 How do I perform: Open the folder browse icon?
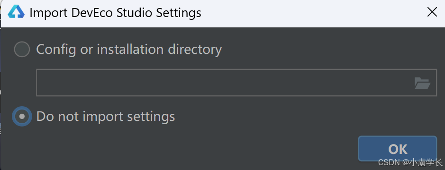(x=422, y=83)
